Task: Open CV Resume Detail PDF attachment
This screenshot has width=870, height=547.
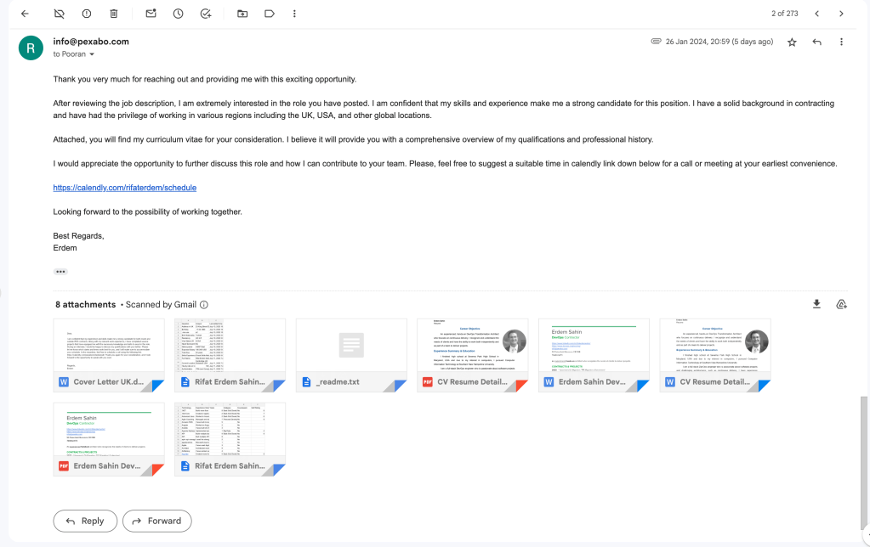Action: click(x=473, y=355)
